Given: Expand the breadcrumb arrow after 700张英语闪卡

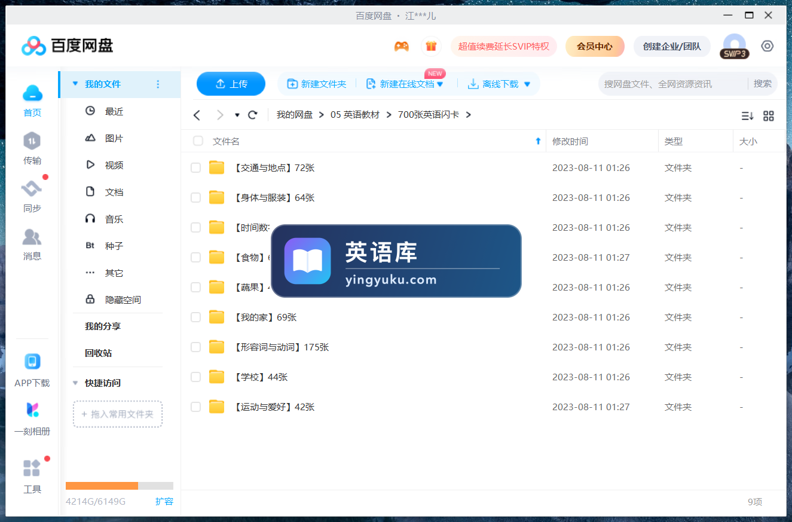Looking at the screenshot, I should [469, 114].
